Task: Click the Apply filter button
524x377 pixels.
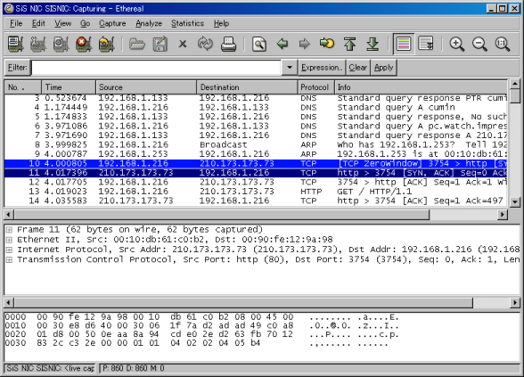Action: pyautogui.click(x=383, y=68)
